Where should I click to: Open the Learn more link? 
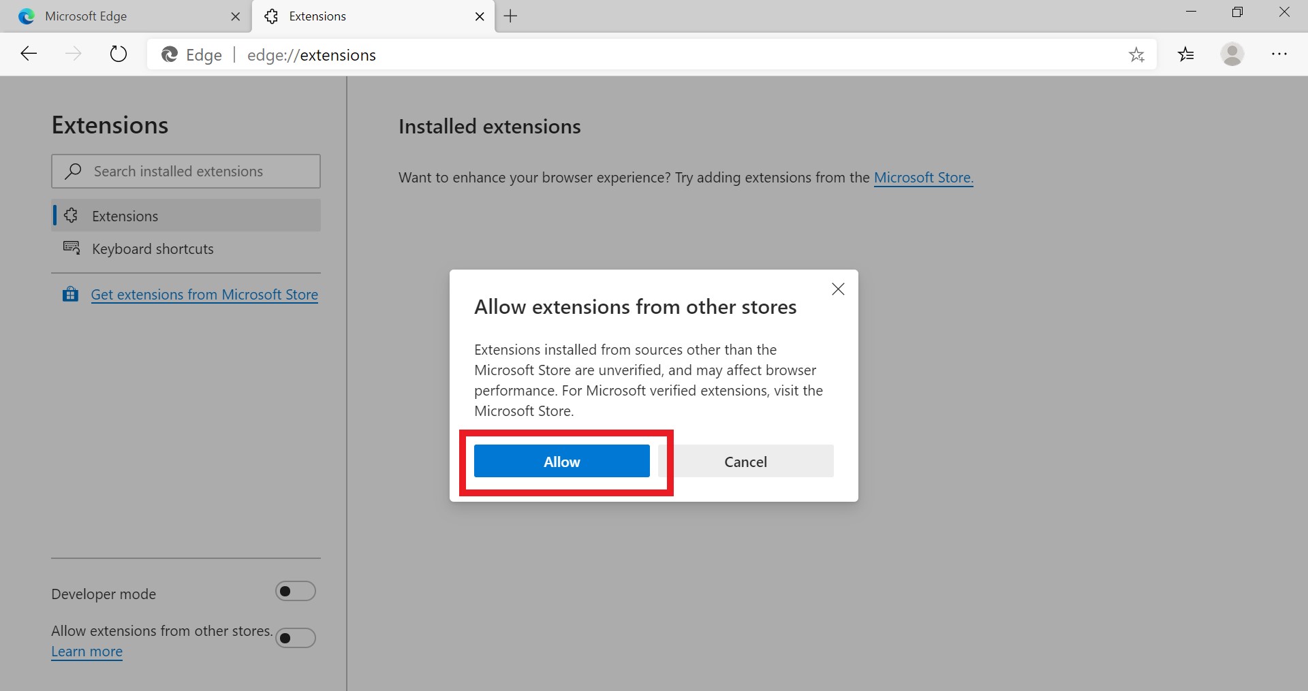tap(87, 652)
